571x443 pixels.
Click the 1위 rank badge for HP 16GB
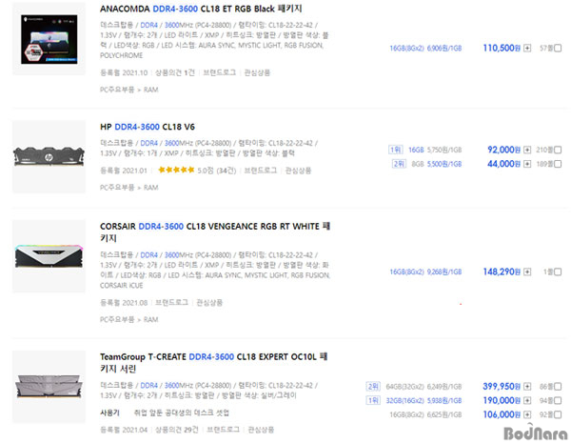tap(397, 150)
